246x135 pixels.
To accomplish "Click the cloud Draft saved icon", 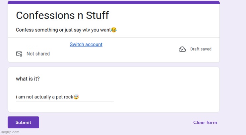I will coord(182,49).
